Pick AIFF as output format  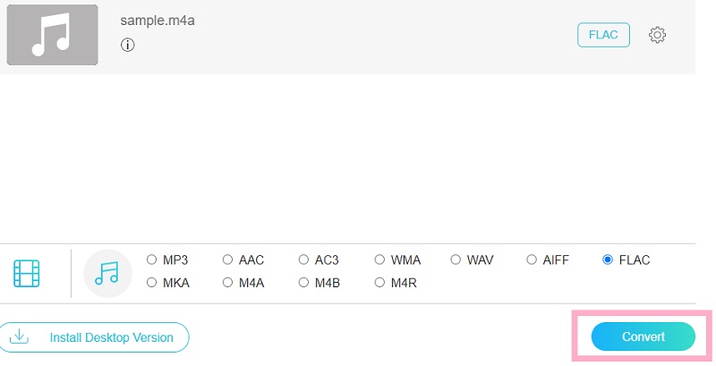point(532,260)
